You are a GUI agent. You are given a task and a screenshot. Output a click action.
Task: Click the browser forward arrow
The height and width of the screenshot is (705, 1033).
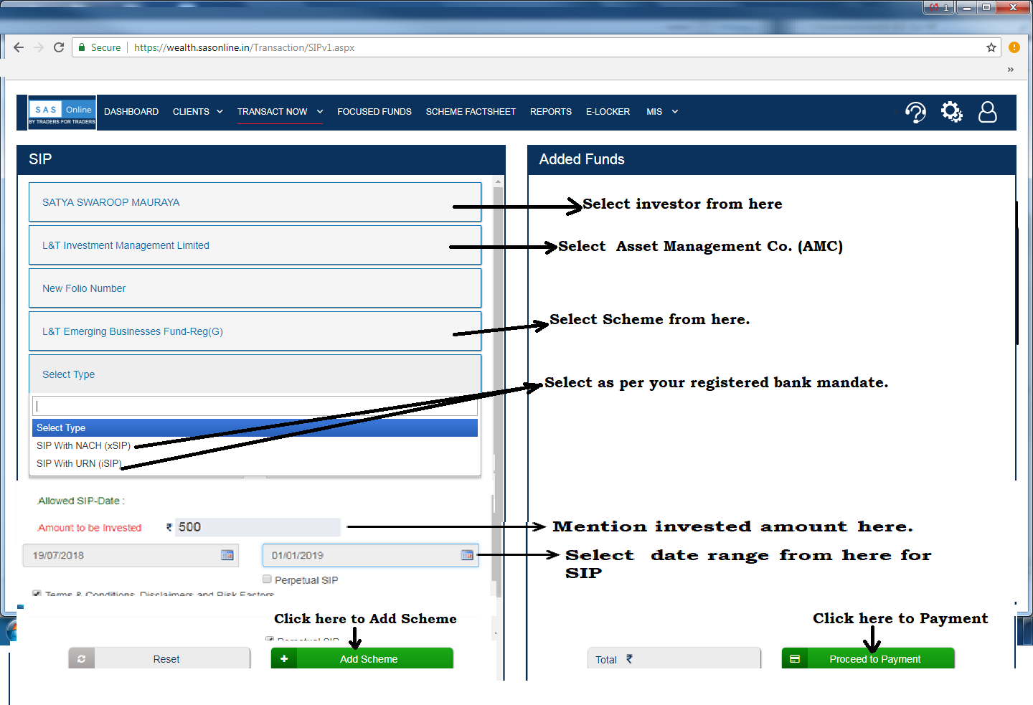39,47
